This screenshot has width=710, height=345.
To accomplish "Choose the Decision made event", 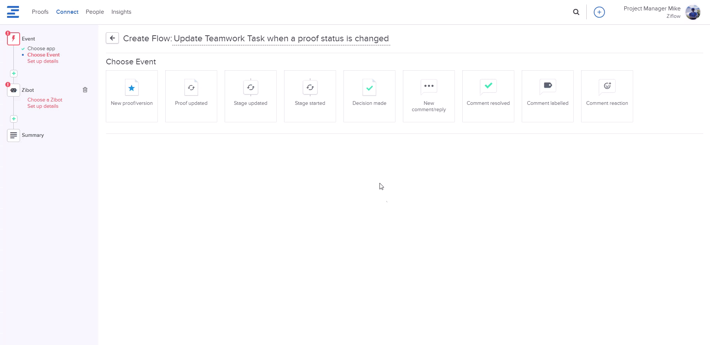I will [369, 96].
